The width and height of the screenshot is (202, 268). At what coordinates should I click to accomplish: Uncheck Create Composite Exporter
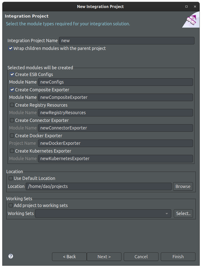tap(12, 90)
